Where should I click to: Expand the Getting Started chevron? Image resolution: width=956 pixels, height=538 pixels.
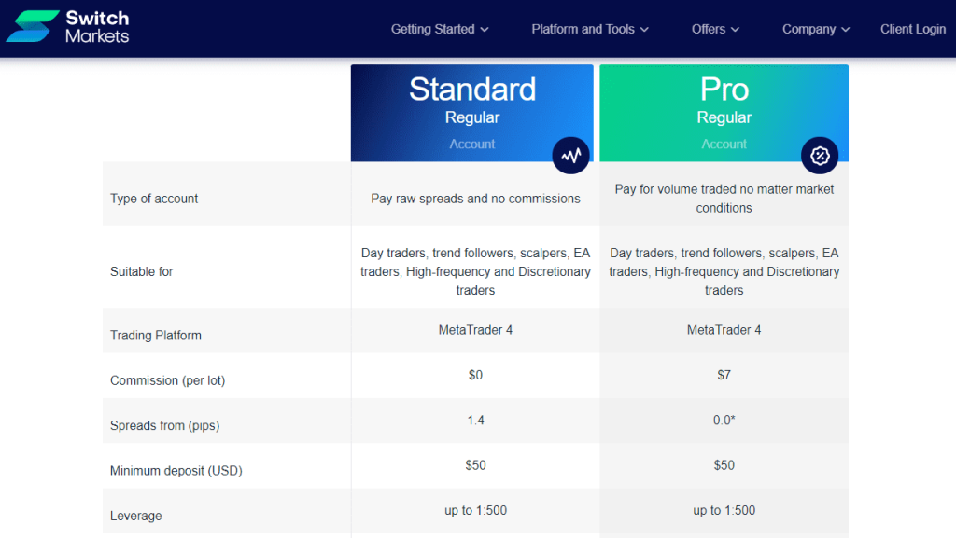click(485, 29)
